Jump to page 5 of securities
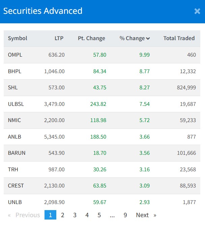The image size is (205, 231). (99, 215)
